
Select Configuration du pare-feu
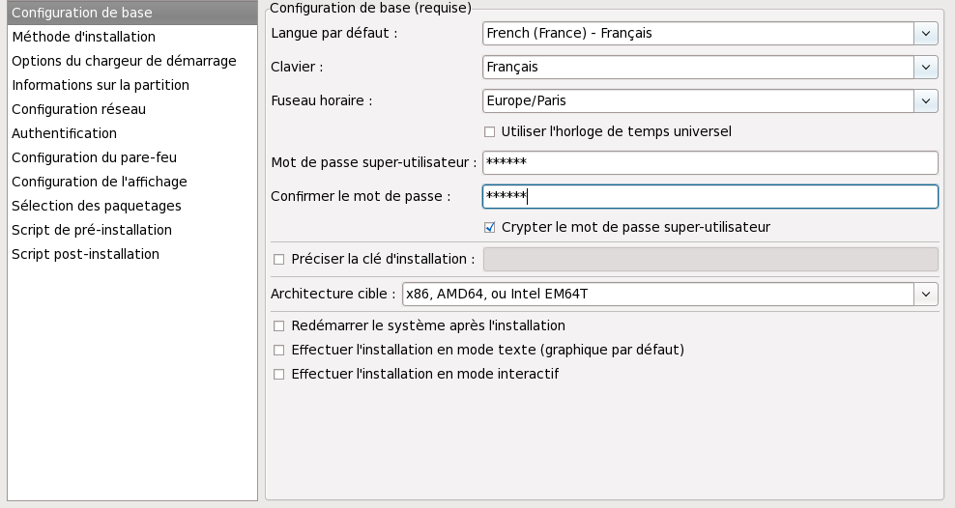(132, 157)
